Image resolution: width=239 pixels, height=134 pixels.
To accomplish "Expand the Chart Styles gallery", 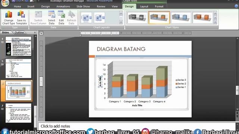I will (215, 22).
